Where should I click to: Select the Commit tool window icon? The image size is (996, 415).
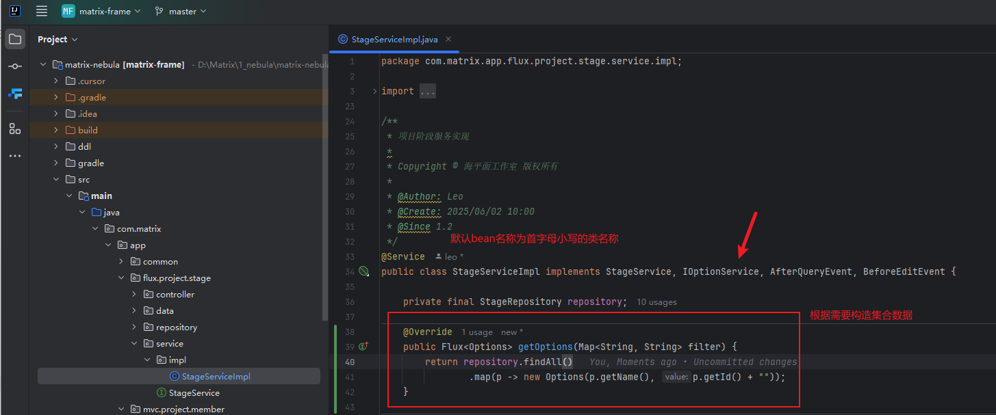coord(14,66)
